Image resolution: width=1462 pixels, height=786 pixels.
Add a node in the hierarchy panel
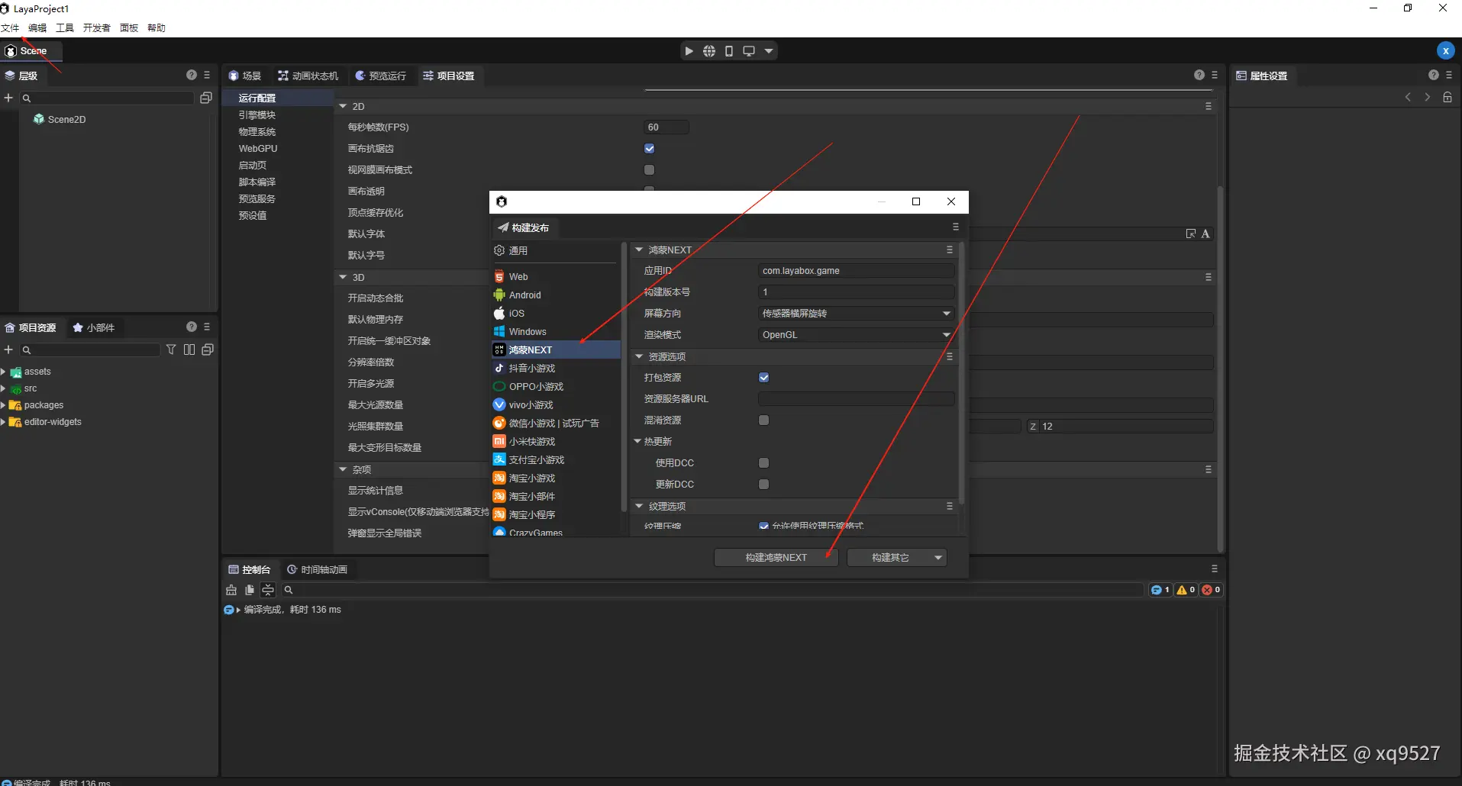(8, 98)
